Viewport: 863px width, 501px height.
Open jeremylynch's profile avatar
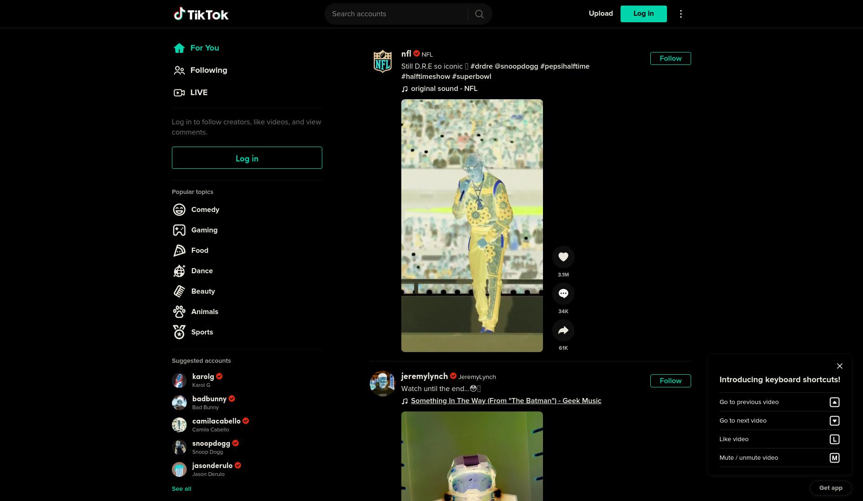click(x=383, y=384)
